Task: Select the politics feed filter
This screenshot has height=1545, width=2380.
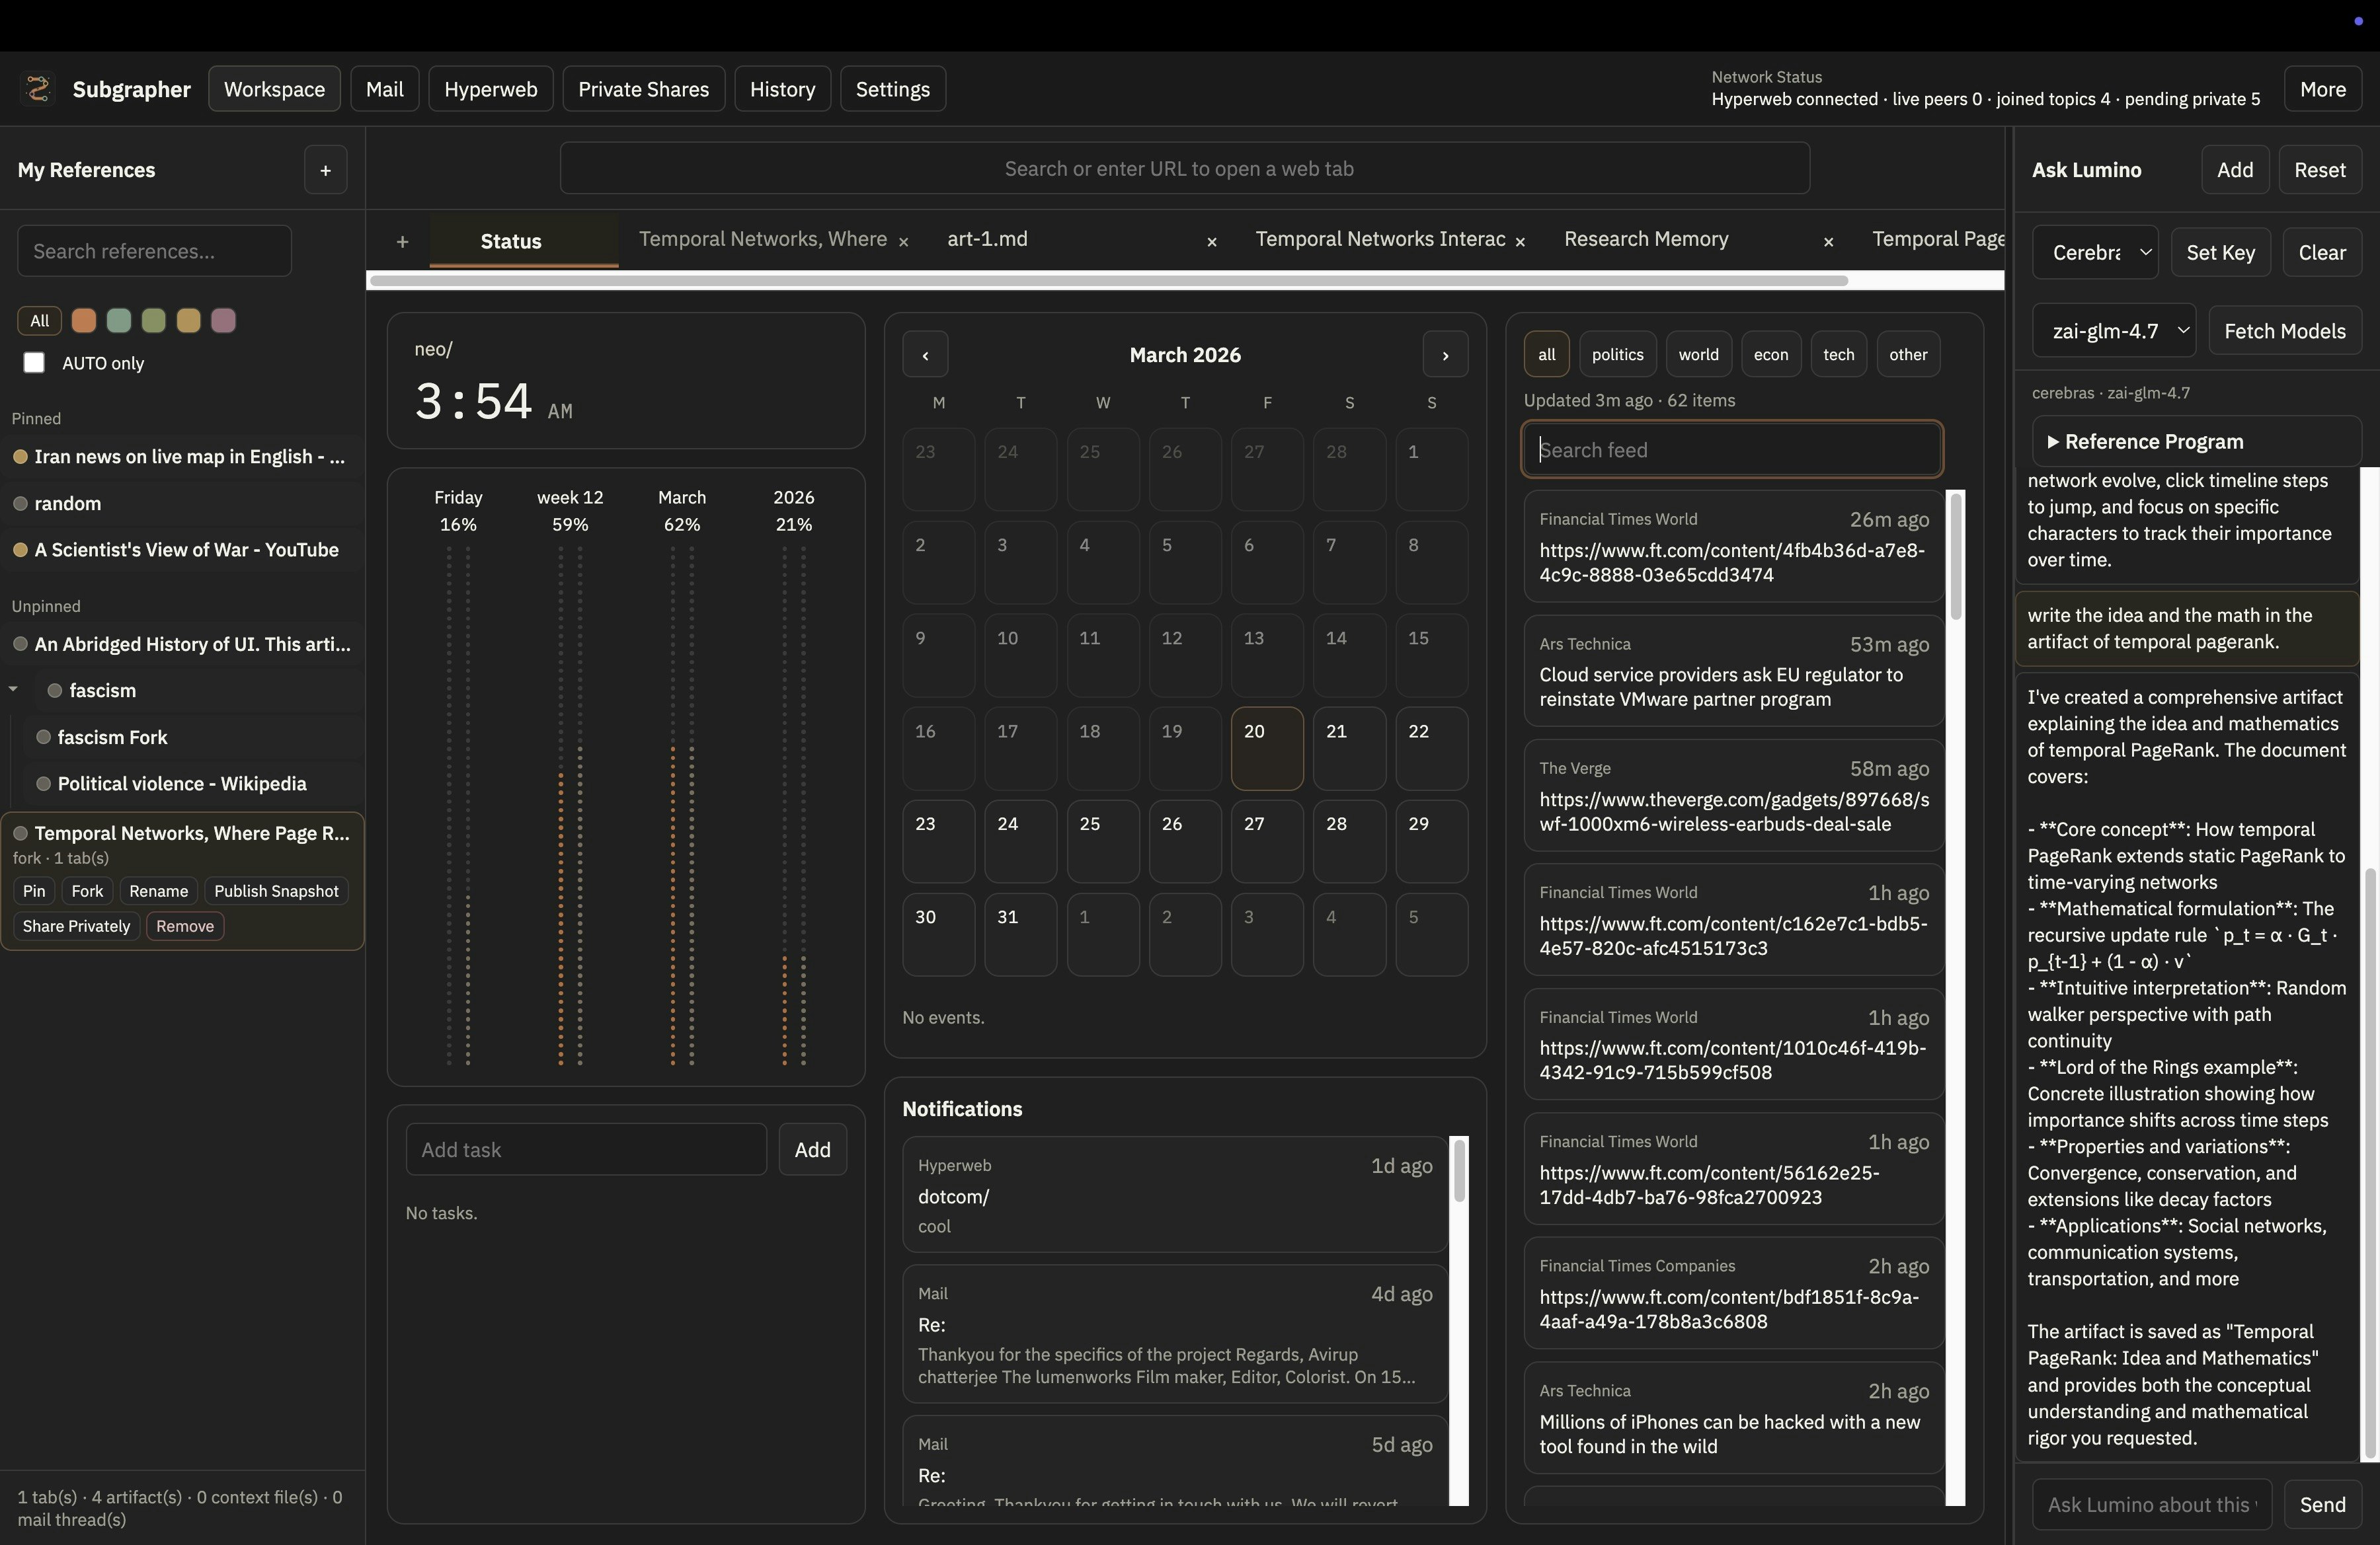Action: click(x=1617, y=355)
